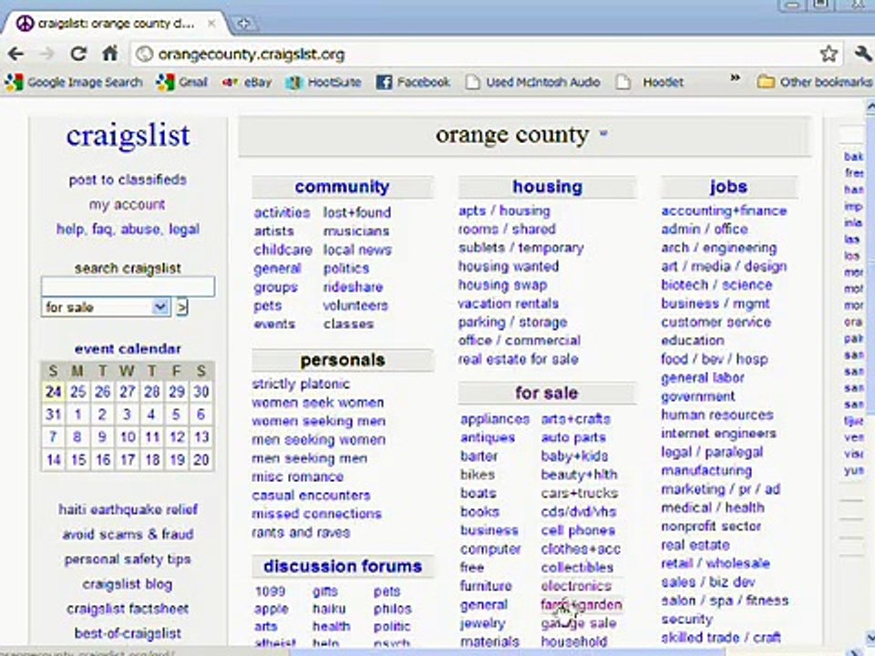Open rants and raves link
This screenshot has width=875, height=656.
(301, 532)
